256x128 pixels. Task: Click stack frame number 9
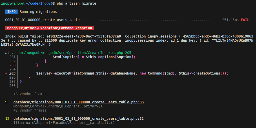click(6, 102)
